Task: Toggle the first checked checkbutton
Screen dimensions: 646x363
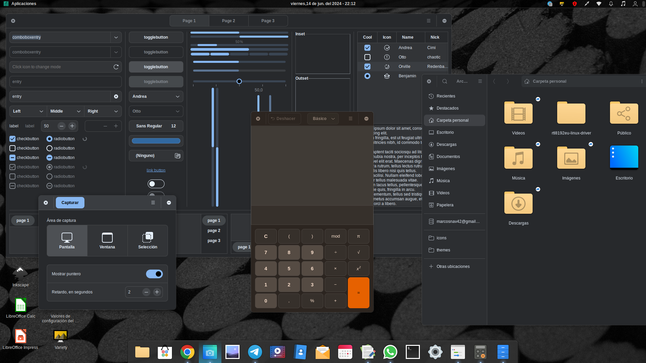Action: coord(12,139)
